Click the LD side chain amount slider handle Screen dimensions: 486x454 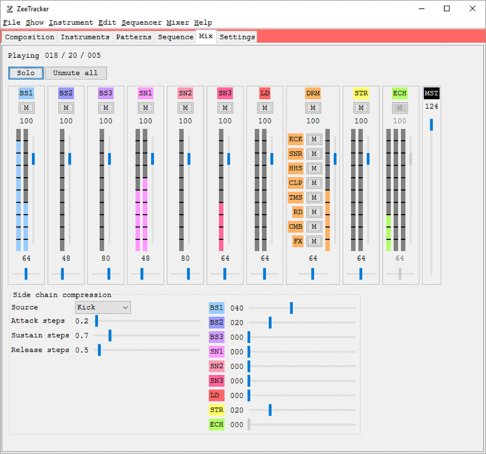(x=249, y=395)
